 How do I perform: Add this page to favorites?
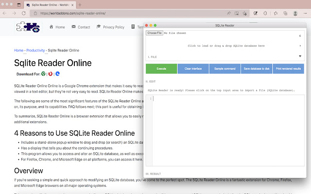click(x=244, y=13)
